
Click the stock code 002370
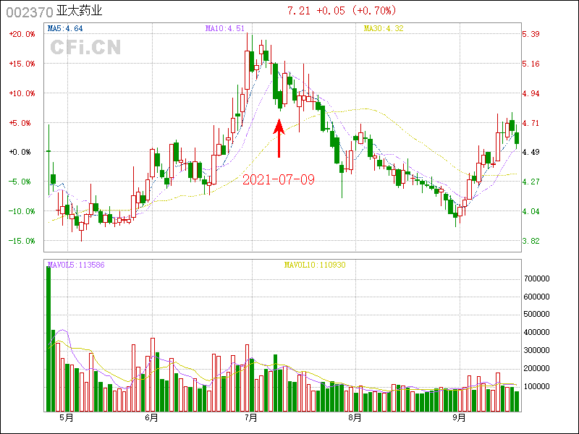tap(29, 12)
